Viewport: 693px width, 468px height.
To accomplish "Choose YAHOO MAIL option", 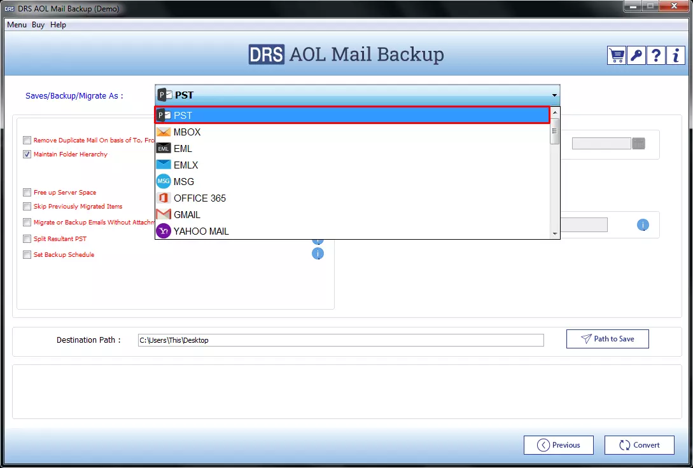I will tap(352, 231).
